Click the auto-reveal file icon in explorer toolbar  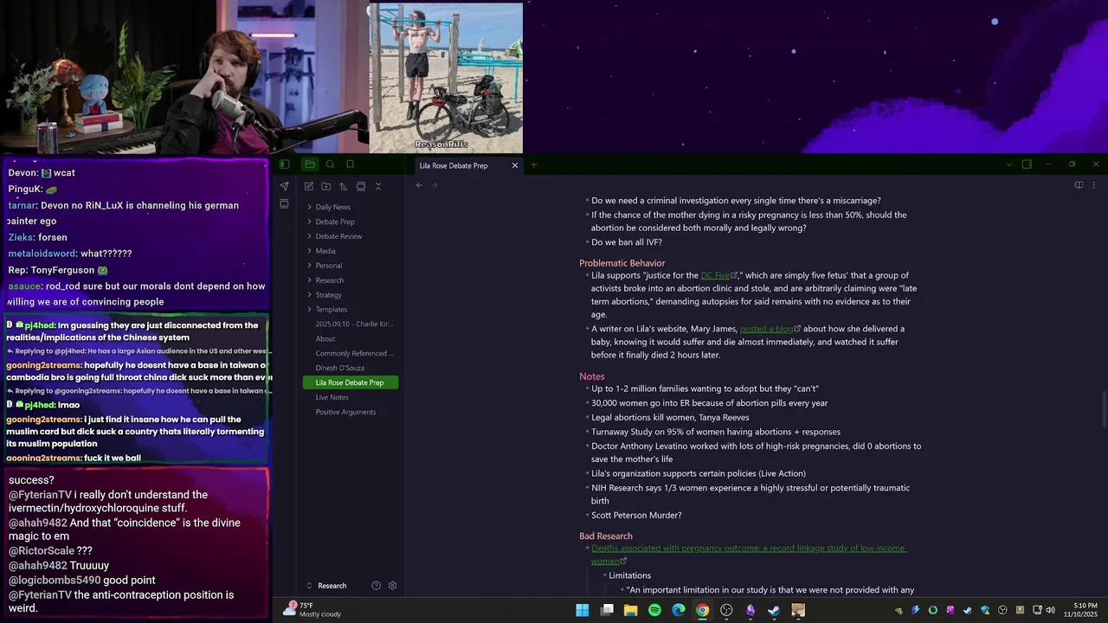(x=361, y=186)
